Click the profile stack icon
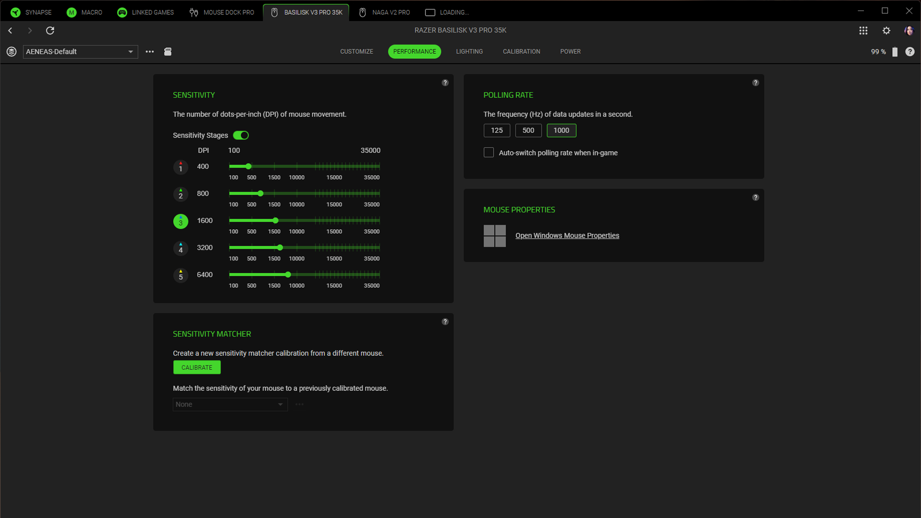The width and height of the screenshot is (921, 518). [12, 52]
